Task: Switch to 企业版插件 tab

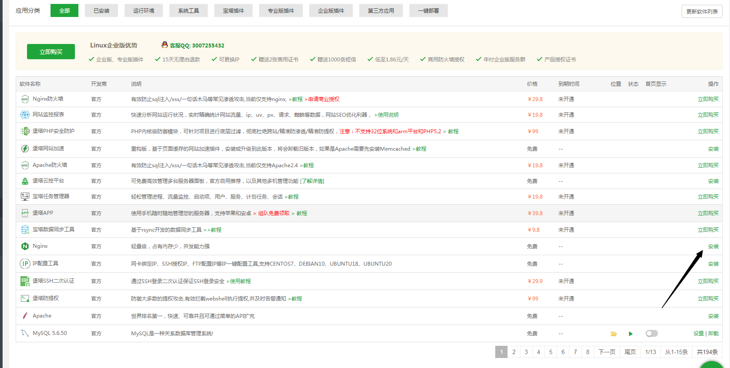Action: pos(331,10)
